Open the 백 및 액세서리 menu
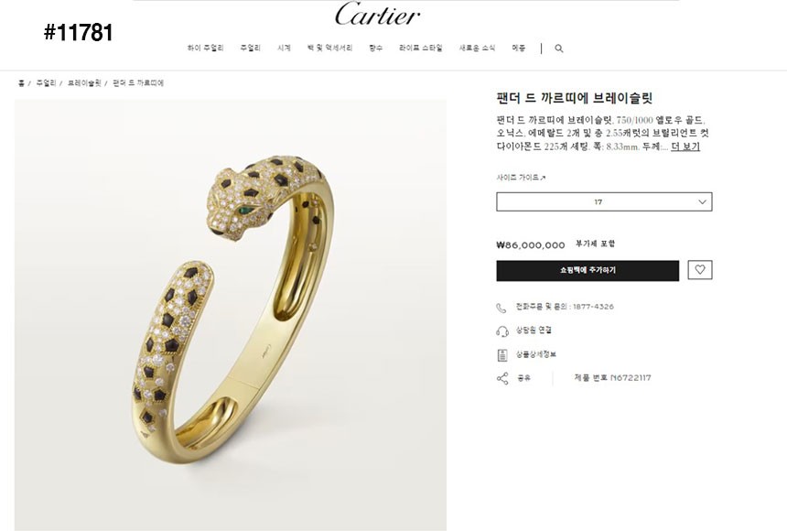Screen dimensions: 787x531 (329, 49)
